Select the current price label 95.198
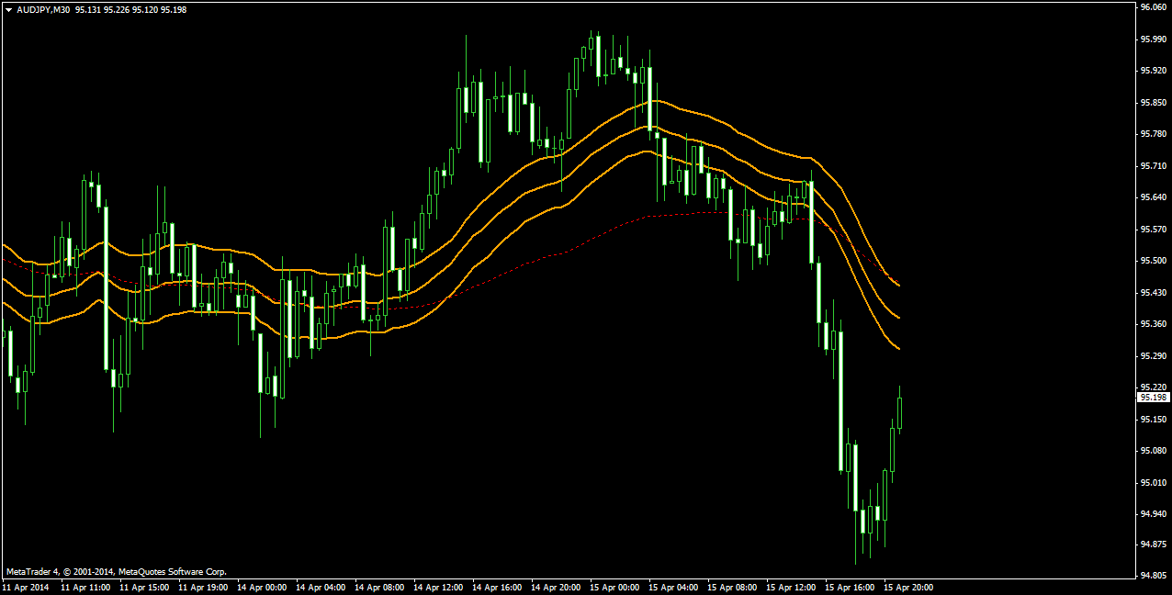 point(1154,398)
